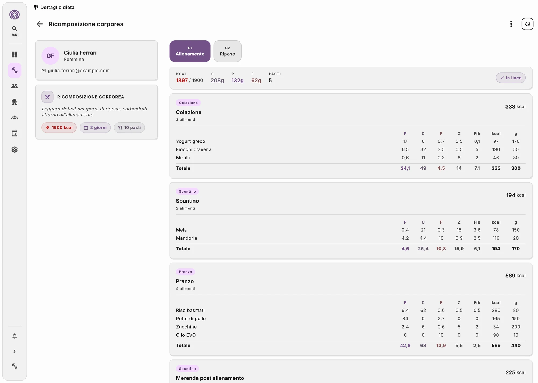Click the envelope icon beside the email
Image resolution: width=538 pixels, height=383 pixels.
(44, 71)
